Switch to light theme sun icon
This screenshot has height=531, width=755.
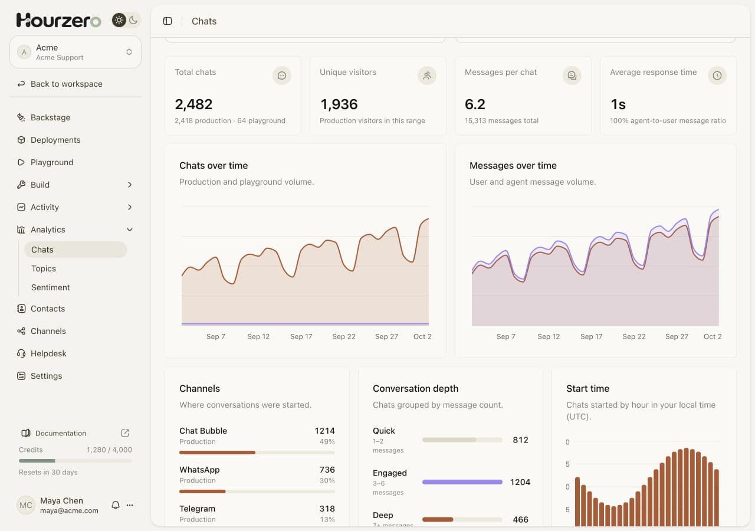click(119, 20)
